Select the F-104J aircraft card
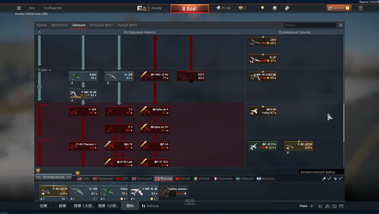 coord(83,111)
